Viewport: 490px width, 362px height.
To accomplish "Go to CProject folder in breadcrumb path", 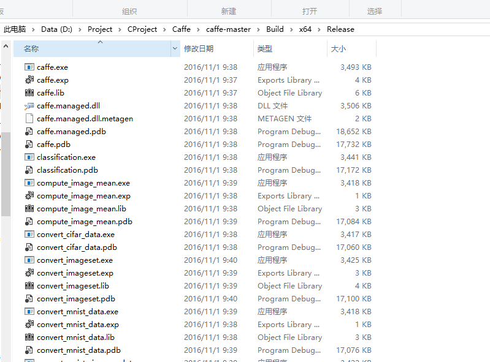I will tap(142, 29).
